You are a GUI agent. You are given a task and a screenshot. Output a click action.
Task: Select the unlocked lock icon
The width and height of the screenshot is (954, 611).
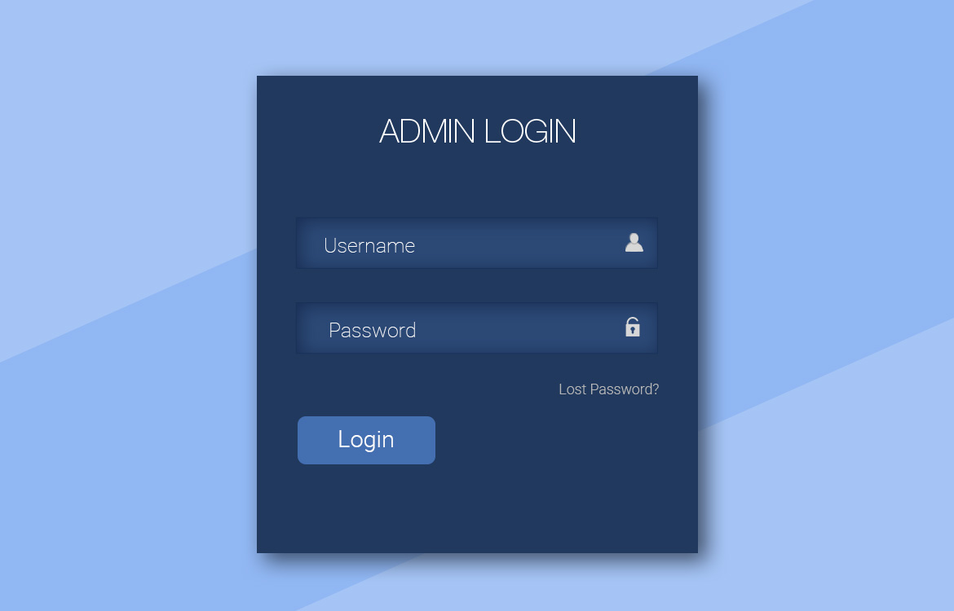633,327
